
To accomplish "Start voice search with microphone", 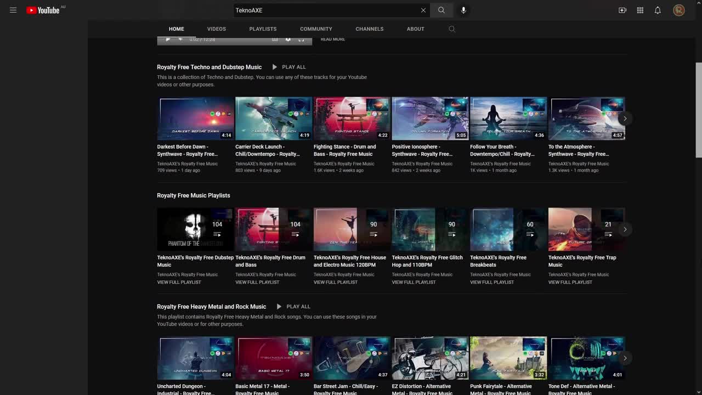I will click(x=463, y=10).
